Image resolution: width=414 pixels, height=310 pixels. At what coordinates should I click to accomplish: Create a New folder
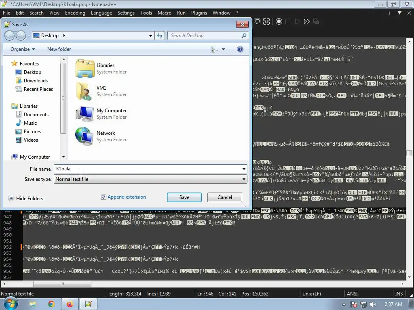[x=59, y=49]
